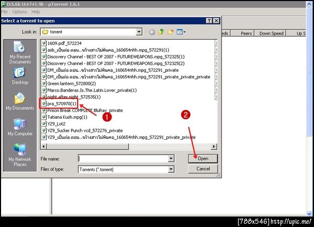
Task: Click the 1609.pdf_572234 torrent file icon
Action: point(43,43)
